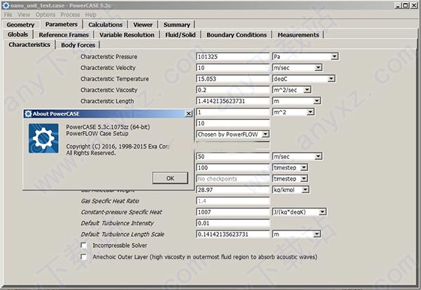
Task: Open Turbulence Length Scale m unit dropdown
Action: pyautogui.click(x=317, y=234)
